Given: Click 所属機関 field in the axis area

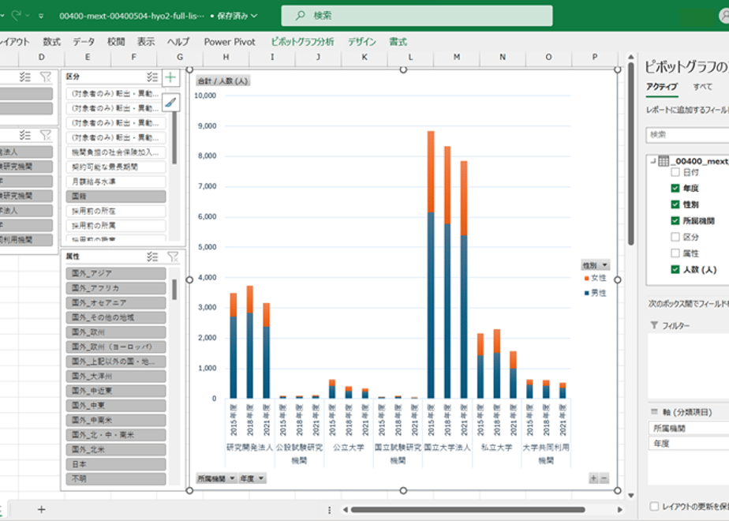Looking at the screenshot, I should (689, 429).
